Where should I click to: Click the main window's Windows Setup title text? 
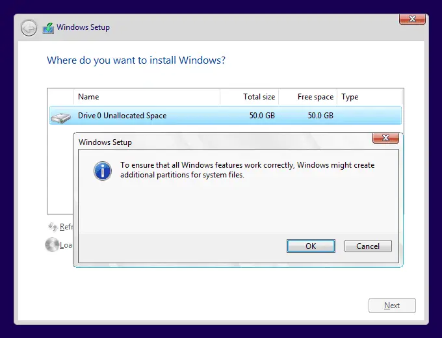click(x=83, y=27)
